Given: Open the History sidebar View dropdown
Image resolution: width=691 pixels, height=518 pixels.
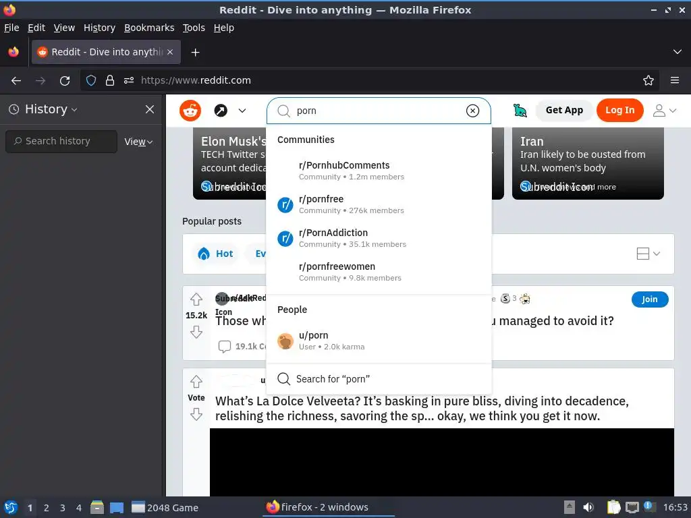Looking at the screenshot, I should pos(138,142).
